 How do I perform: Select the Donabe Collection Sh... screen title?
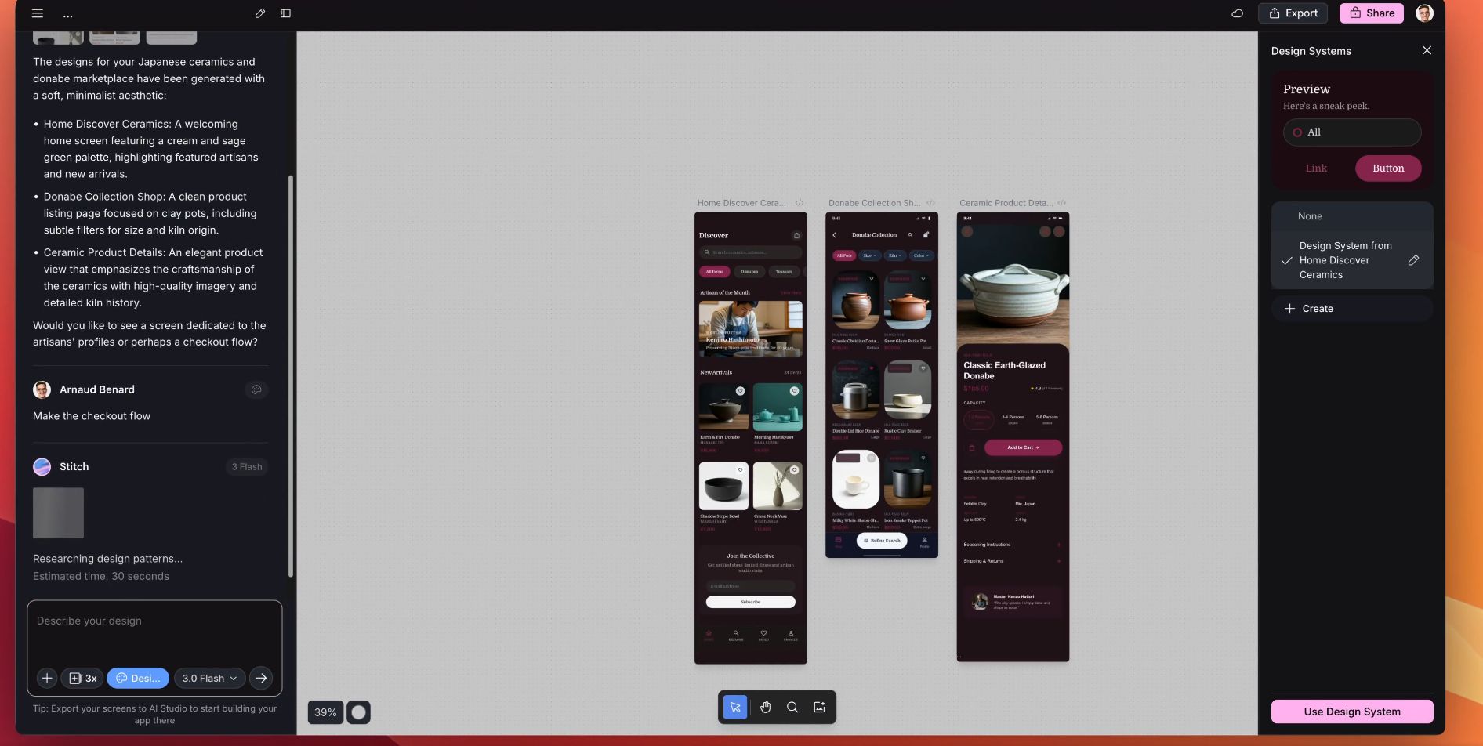click(874, 203)
